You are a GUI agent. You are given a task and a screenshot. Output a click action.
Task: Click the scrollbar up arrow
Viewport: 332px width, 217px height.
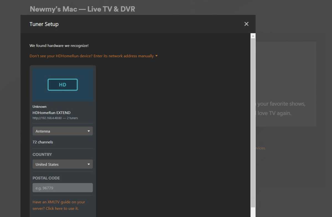click(253, 36)
